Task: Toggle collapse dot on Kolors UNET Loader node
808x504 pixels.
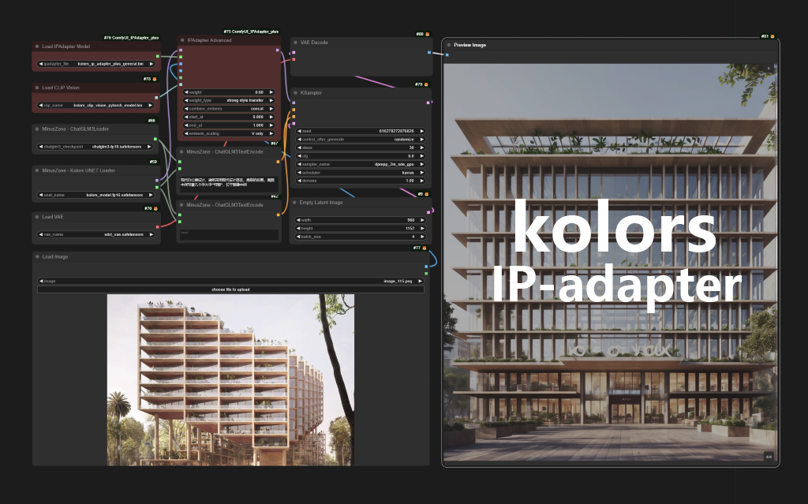Action: click(37, 170)
